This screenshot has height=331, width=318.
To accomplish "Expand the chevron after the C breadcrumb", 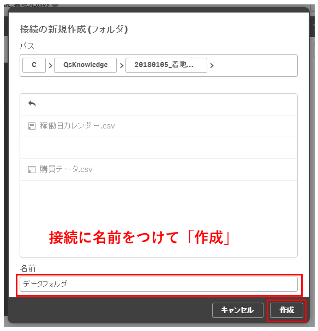I will (50, 65).
